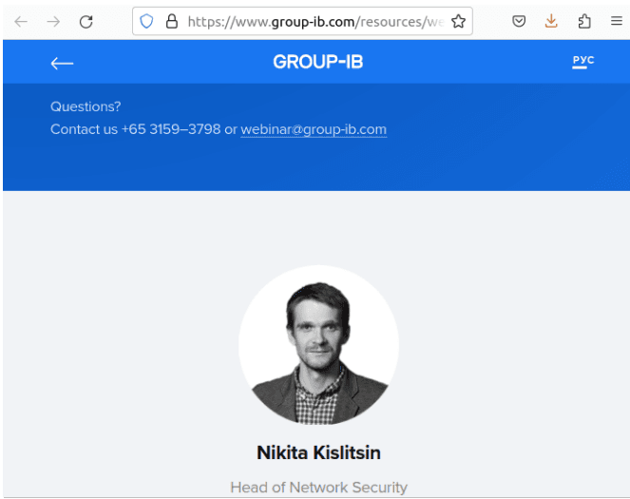Image resolution: width=630 pixels, height=499 pixels.
Task: Click the Questions? heading text
Action: 86,106
